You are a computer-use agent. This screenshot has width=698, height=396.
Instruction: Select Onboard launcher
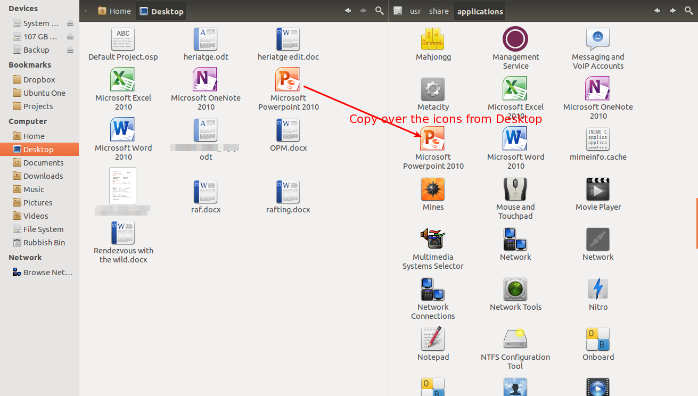[x=598, y=339]
